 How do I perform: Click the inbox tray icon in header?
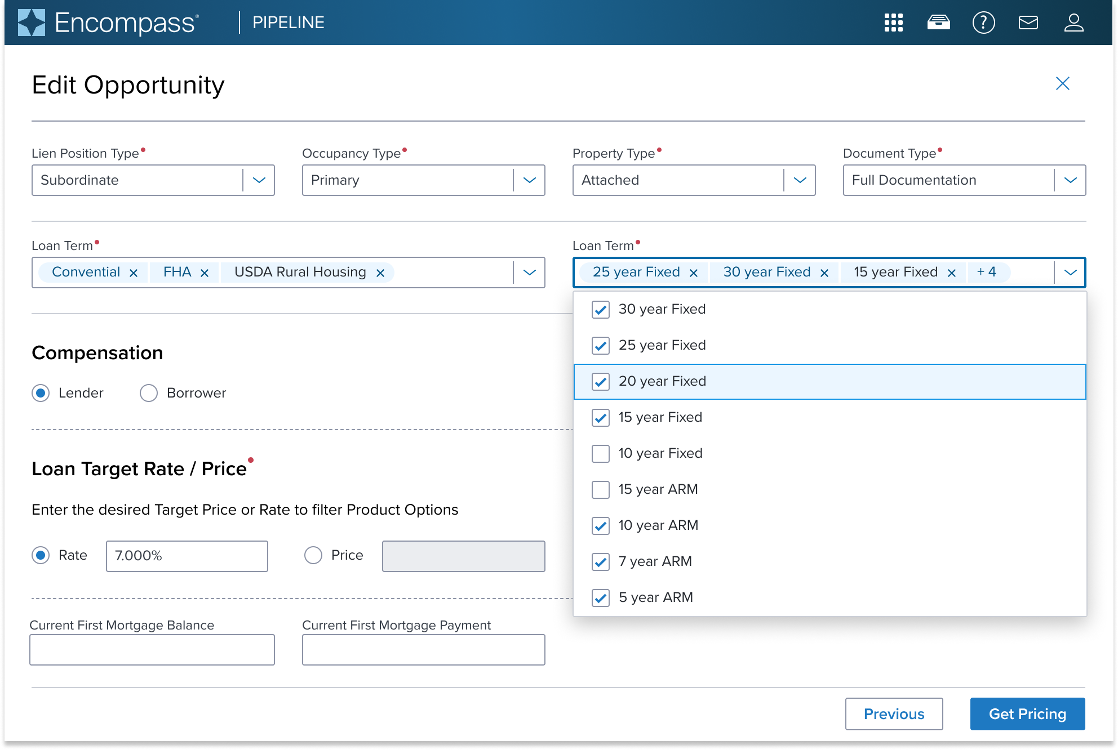pyautogui.click(x=938, y=23)
